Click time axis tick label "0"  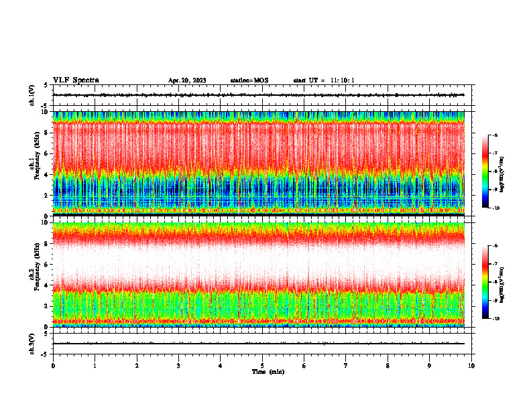point(53,366)
